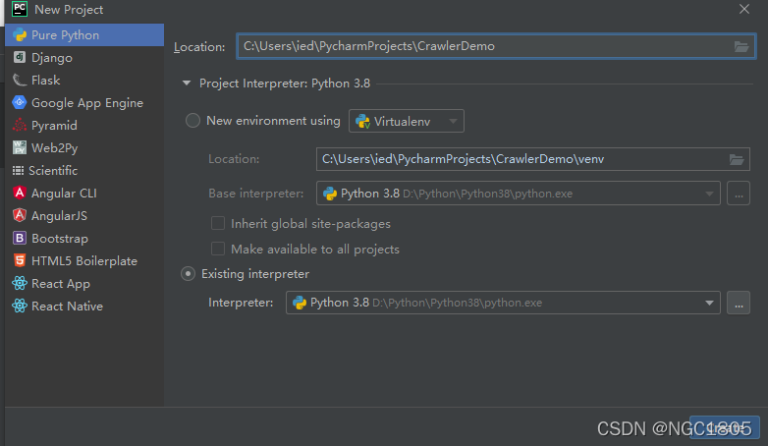Click the project Location path field

click(496, 46)
